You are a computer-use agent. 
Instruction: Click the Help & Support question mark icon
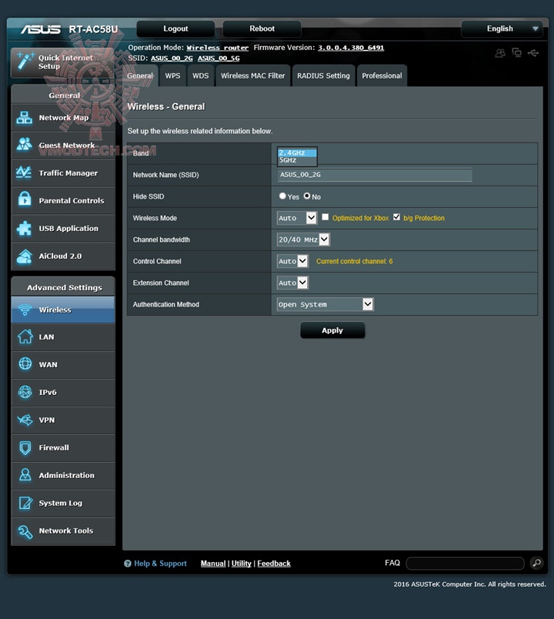tap(128, 564)
